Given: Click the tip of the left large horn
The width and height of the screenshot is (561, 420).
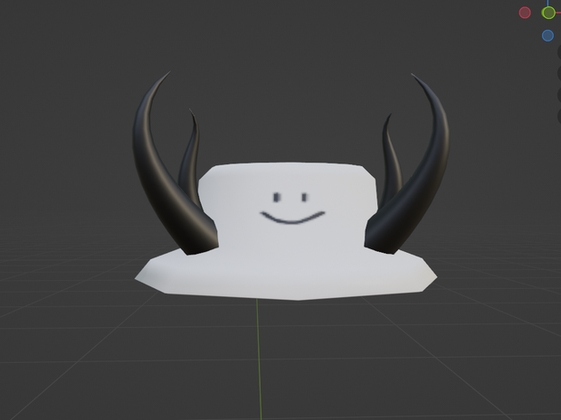Looking at the screenshot, I should [x=166, y=75].
